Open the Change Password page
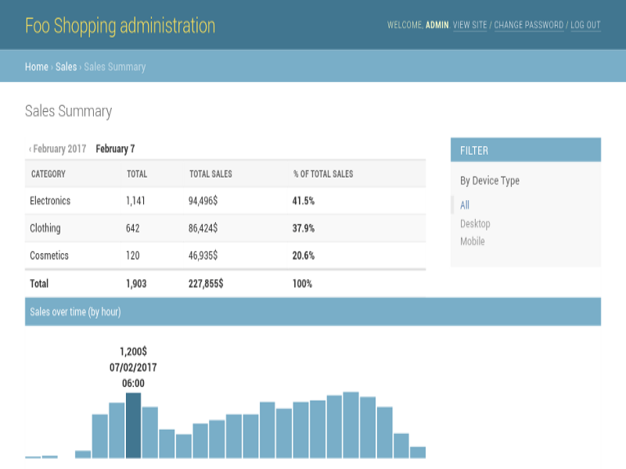This screenshot has height=469, width=626. coord(528,25)
